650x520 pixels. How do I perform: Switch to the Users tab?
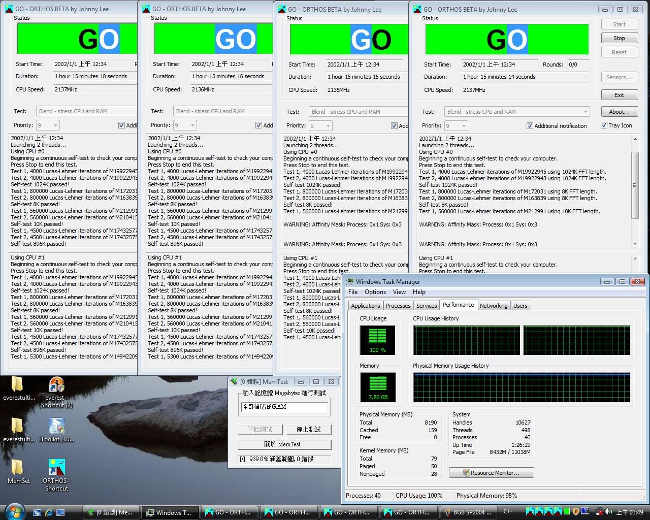coord(521,306)
